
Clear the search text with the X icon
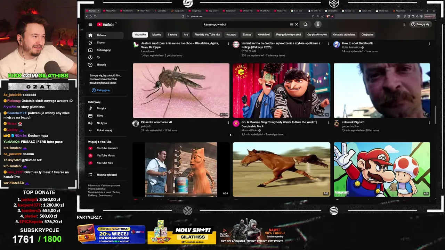click(x=297, y=24)
